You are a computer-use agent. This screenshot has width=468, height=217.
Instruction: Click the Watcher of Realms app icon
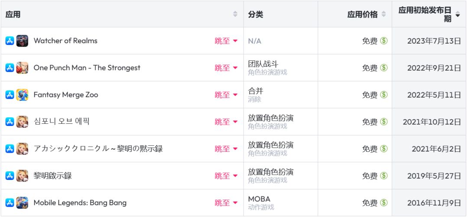[22, 41]
